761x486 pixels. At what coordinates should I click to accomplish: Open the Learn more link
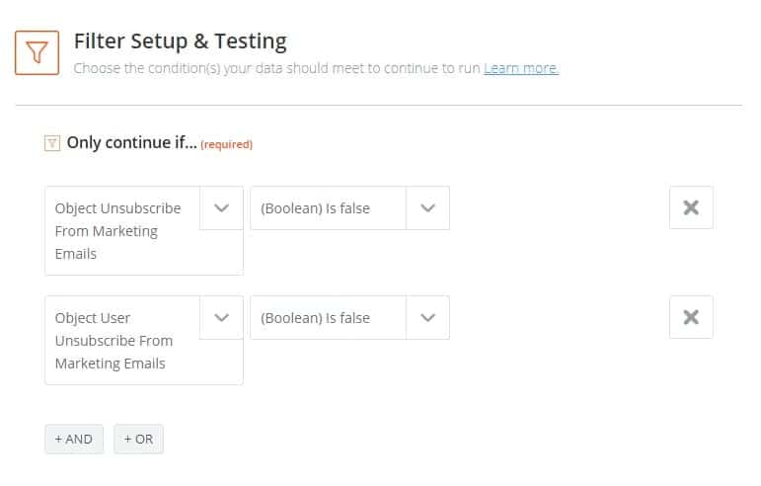tap(521, 68)
